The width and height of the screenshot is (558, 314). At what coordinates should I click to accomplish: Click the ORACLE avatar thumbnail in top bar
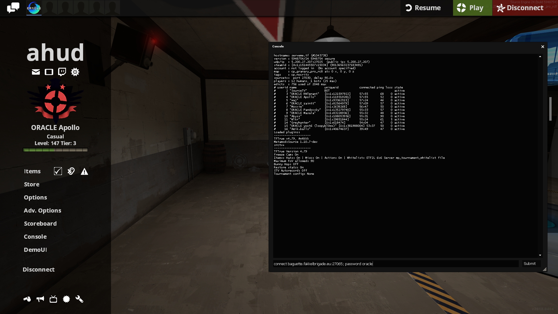[x=34, y=8]
